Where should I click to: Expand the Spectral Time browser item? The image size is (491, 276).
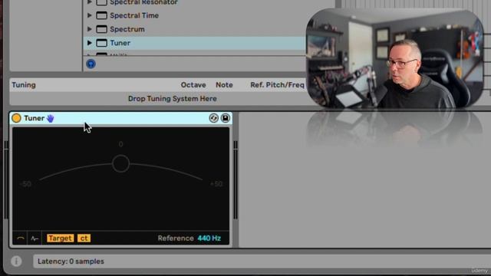(x=89, y=15)
